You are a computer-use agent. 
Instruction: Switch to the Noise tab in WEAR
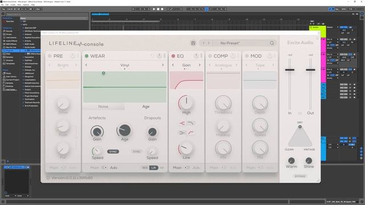coord(103,106)
